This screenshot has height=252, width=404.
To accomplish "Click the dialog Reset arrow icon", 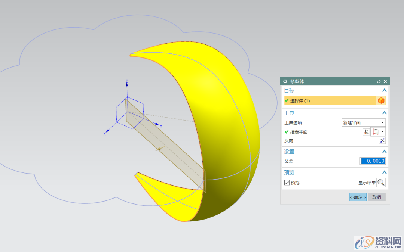I will 379,81.
